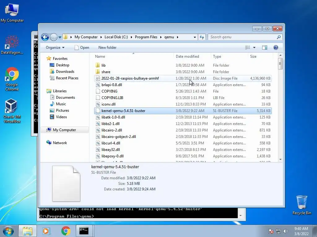Click the file list scroll up arrow

(280, 55)
